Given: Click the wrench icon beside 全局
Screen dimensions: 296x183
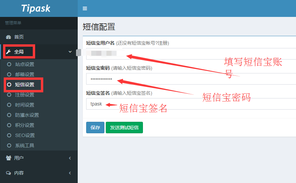Looking at the screenshot, I should 8,52.
